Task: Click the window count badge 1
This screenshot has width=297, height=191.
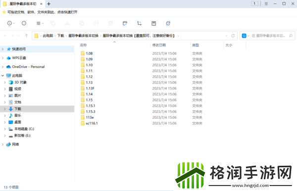Action: pyautogui.click(x=254, y=3)
